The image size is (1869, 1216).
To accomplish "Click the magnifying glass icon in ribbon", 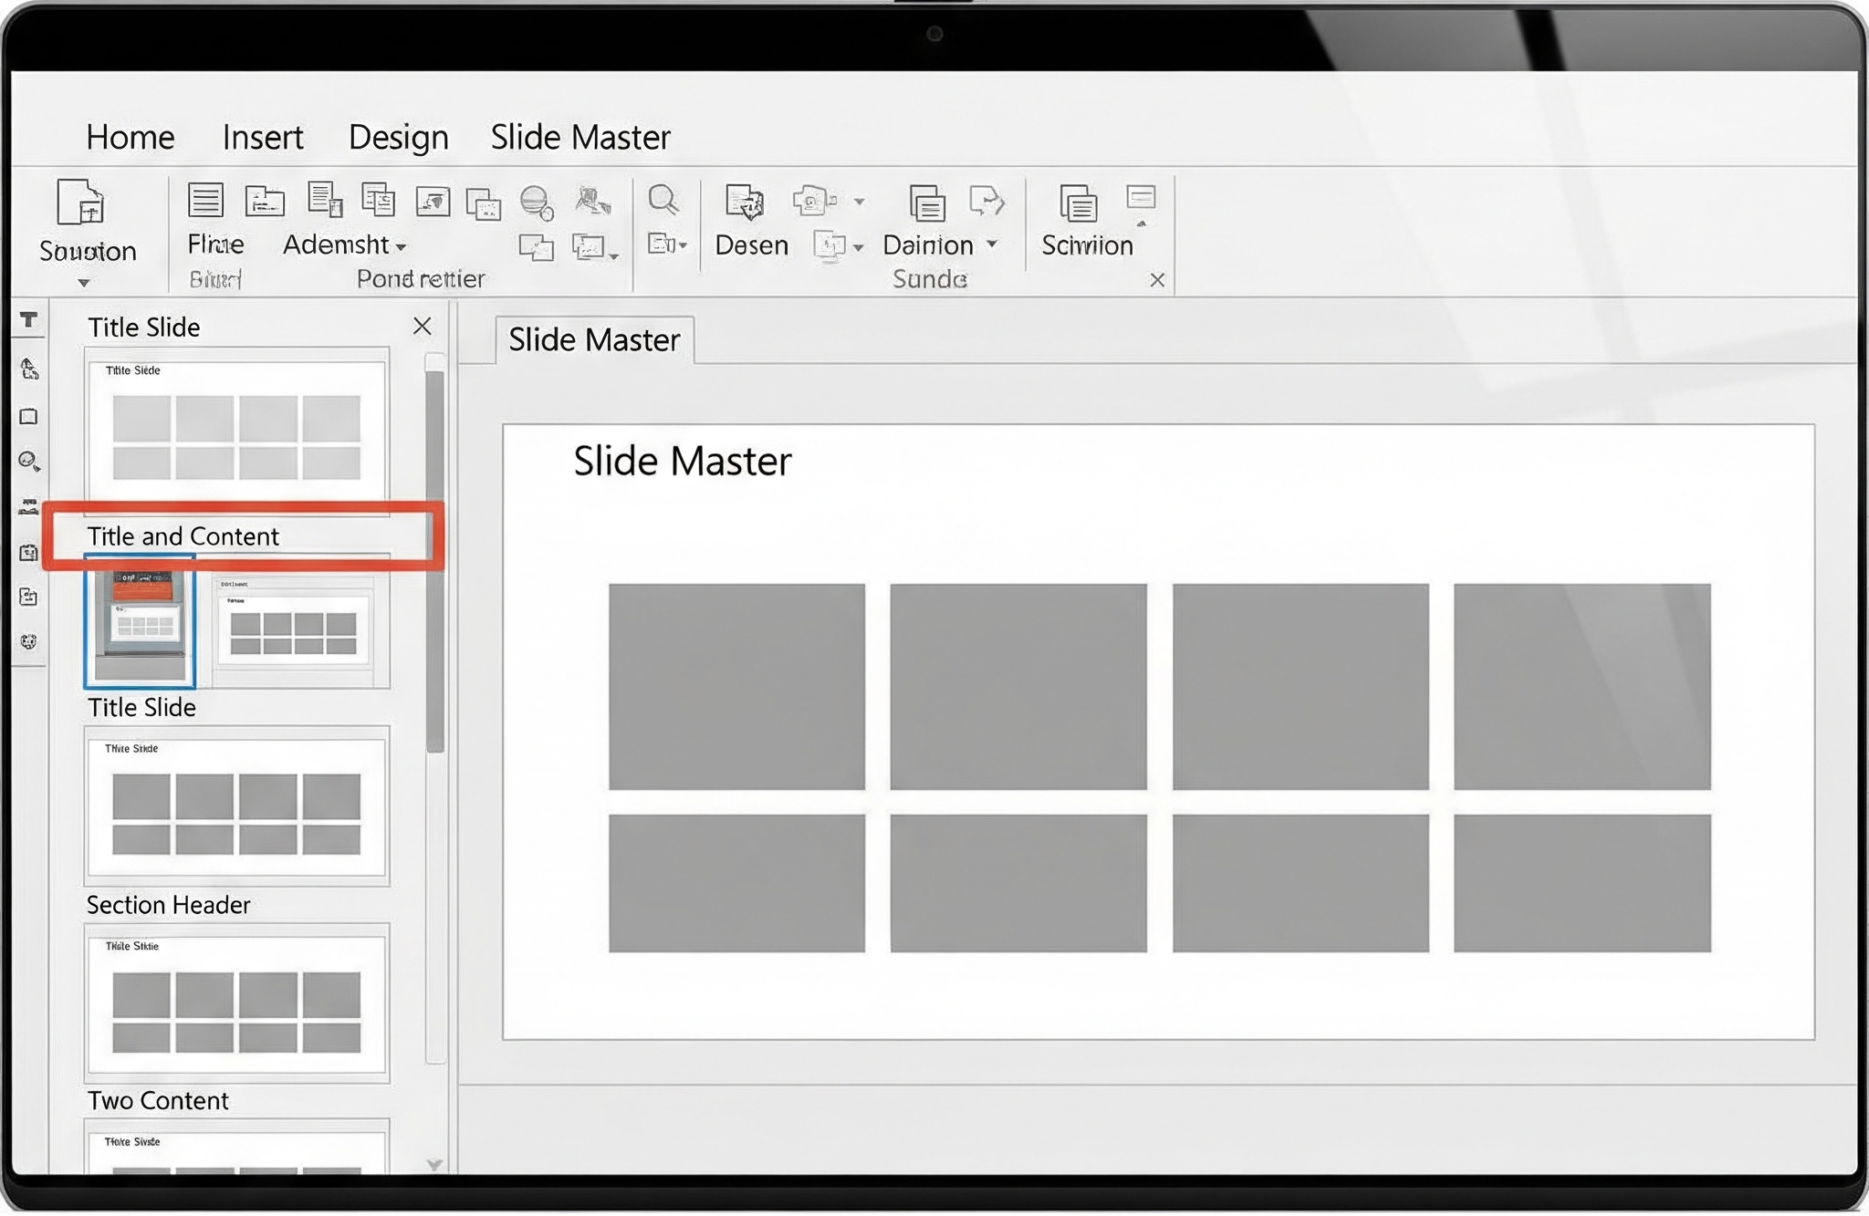I will pos(663,200).
